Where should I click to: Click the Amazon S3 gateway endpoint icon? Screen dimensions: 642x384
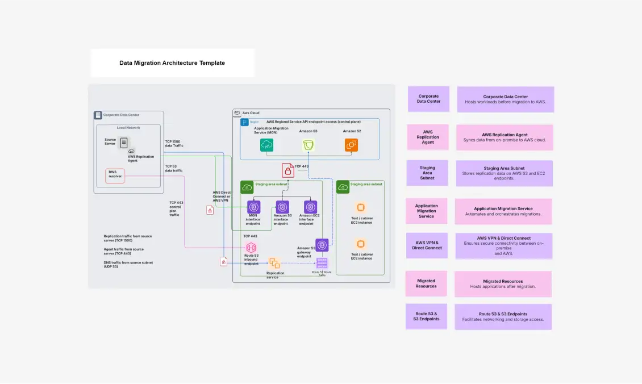[x=322, y=245]
